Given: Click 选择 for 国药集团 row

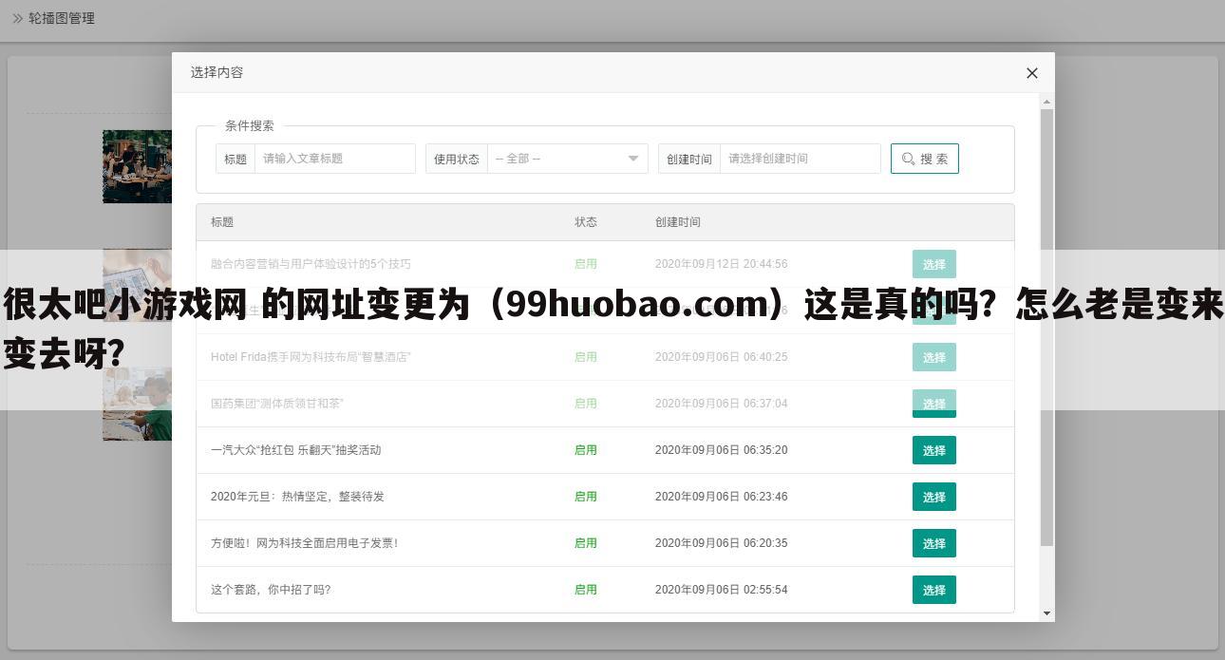Looking at the screenshot, I should click(x=934, y=404).
